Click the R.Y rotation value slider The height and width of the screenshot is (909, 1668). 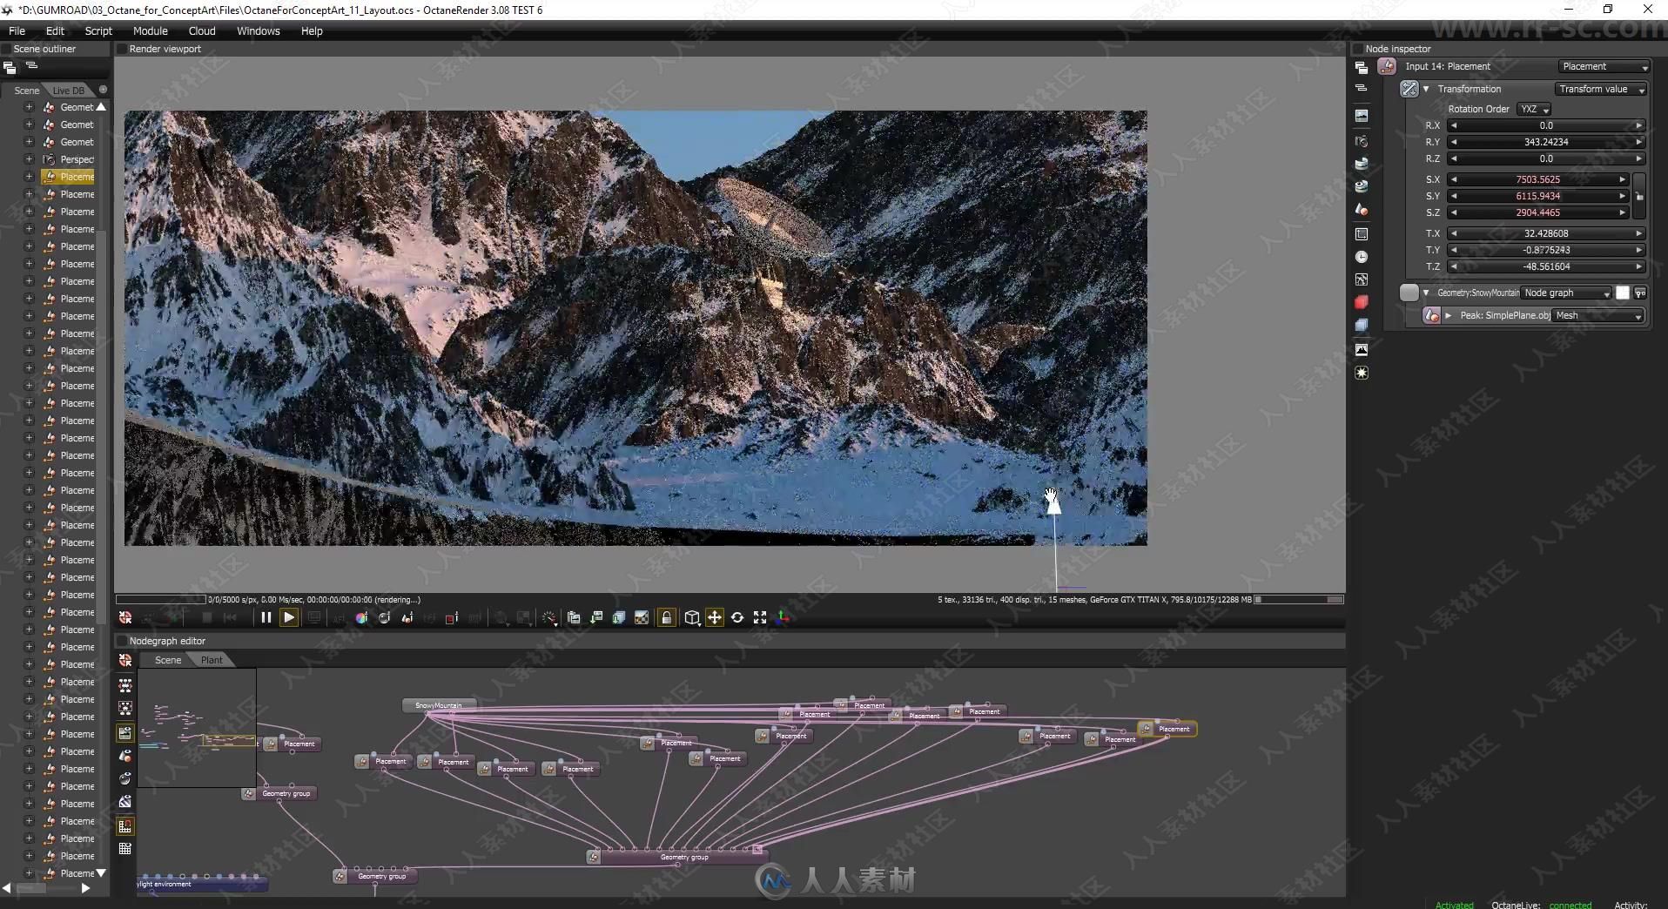1546,142
